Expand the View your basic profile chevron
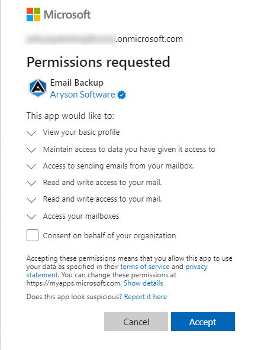Viewport: 261px width, 350px height. [x=31, y=133]
